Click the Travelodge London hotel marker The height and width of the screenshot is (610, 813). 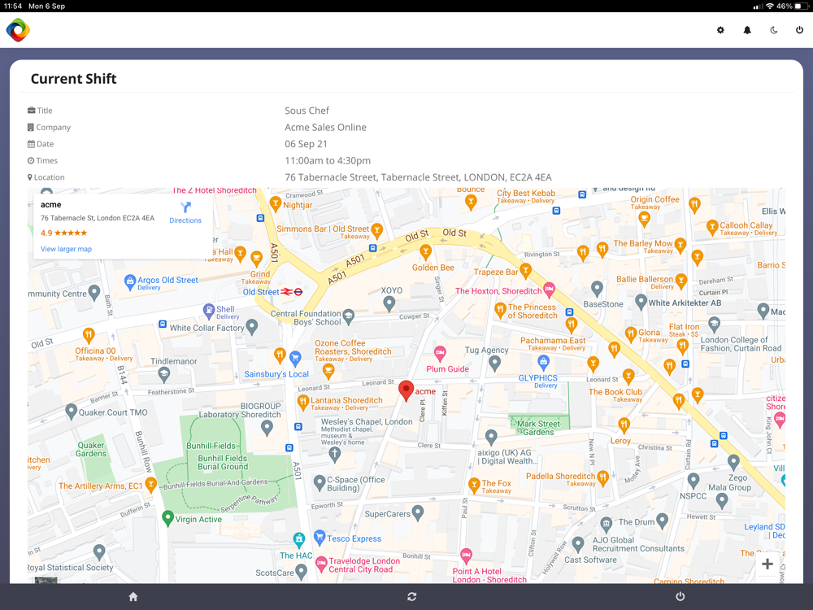point(321,564)
